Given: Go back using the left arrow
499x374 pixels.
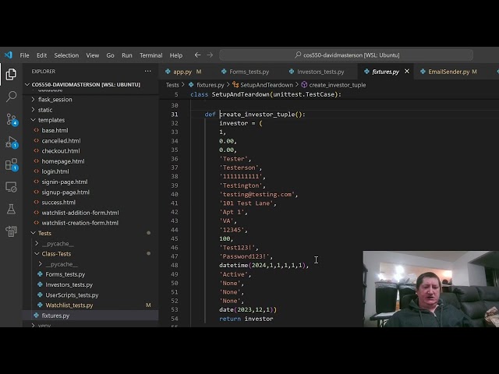Looking at the screenshot, I should (x=197, y=55).
